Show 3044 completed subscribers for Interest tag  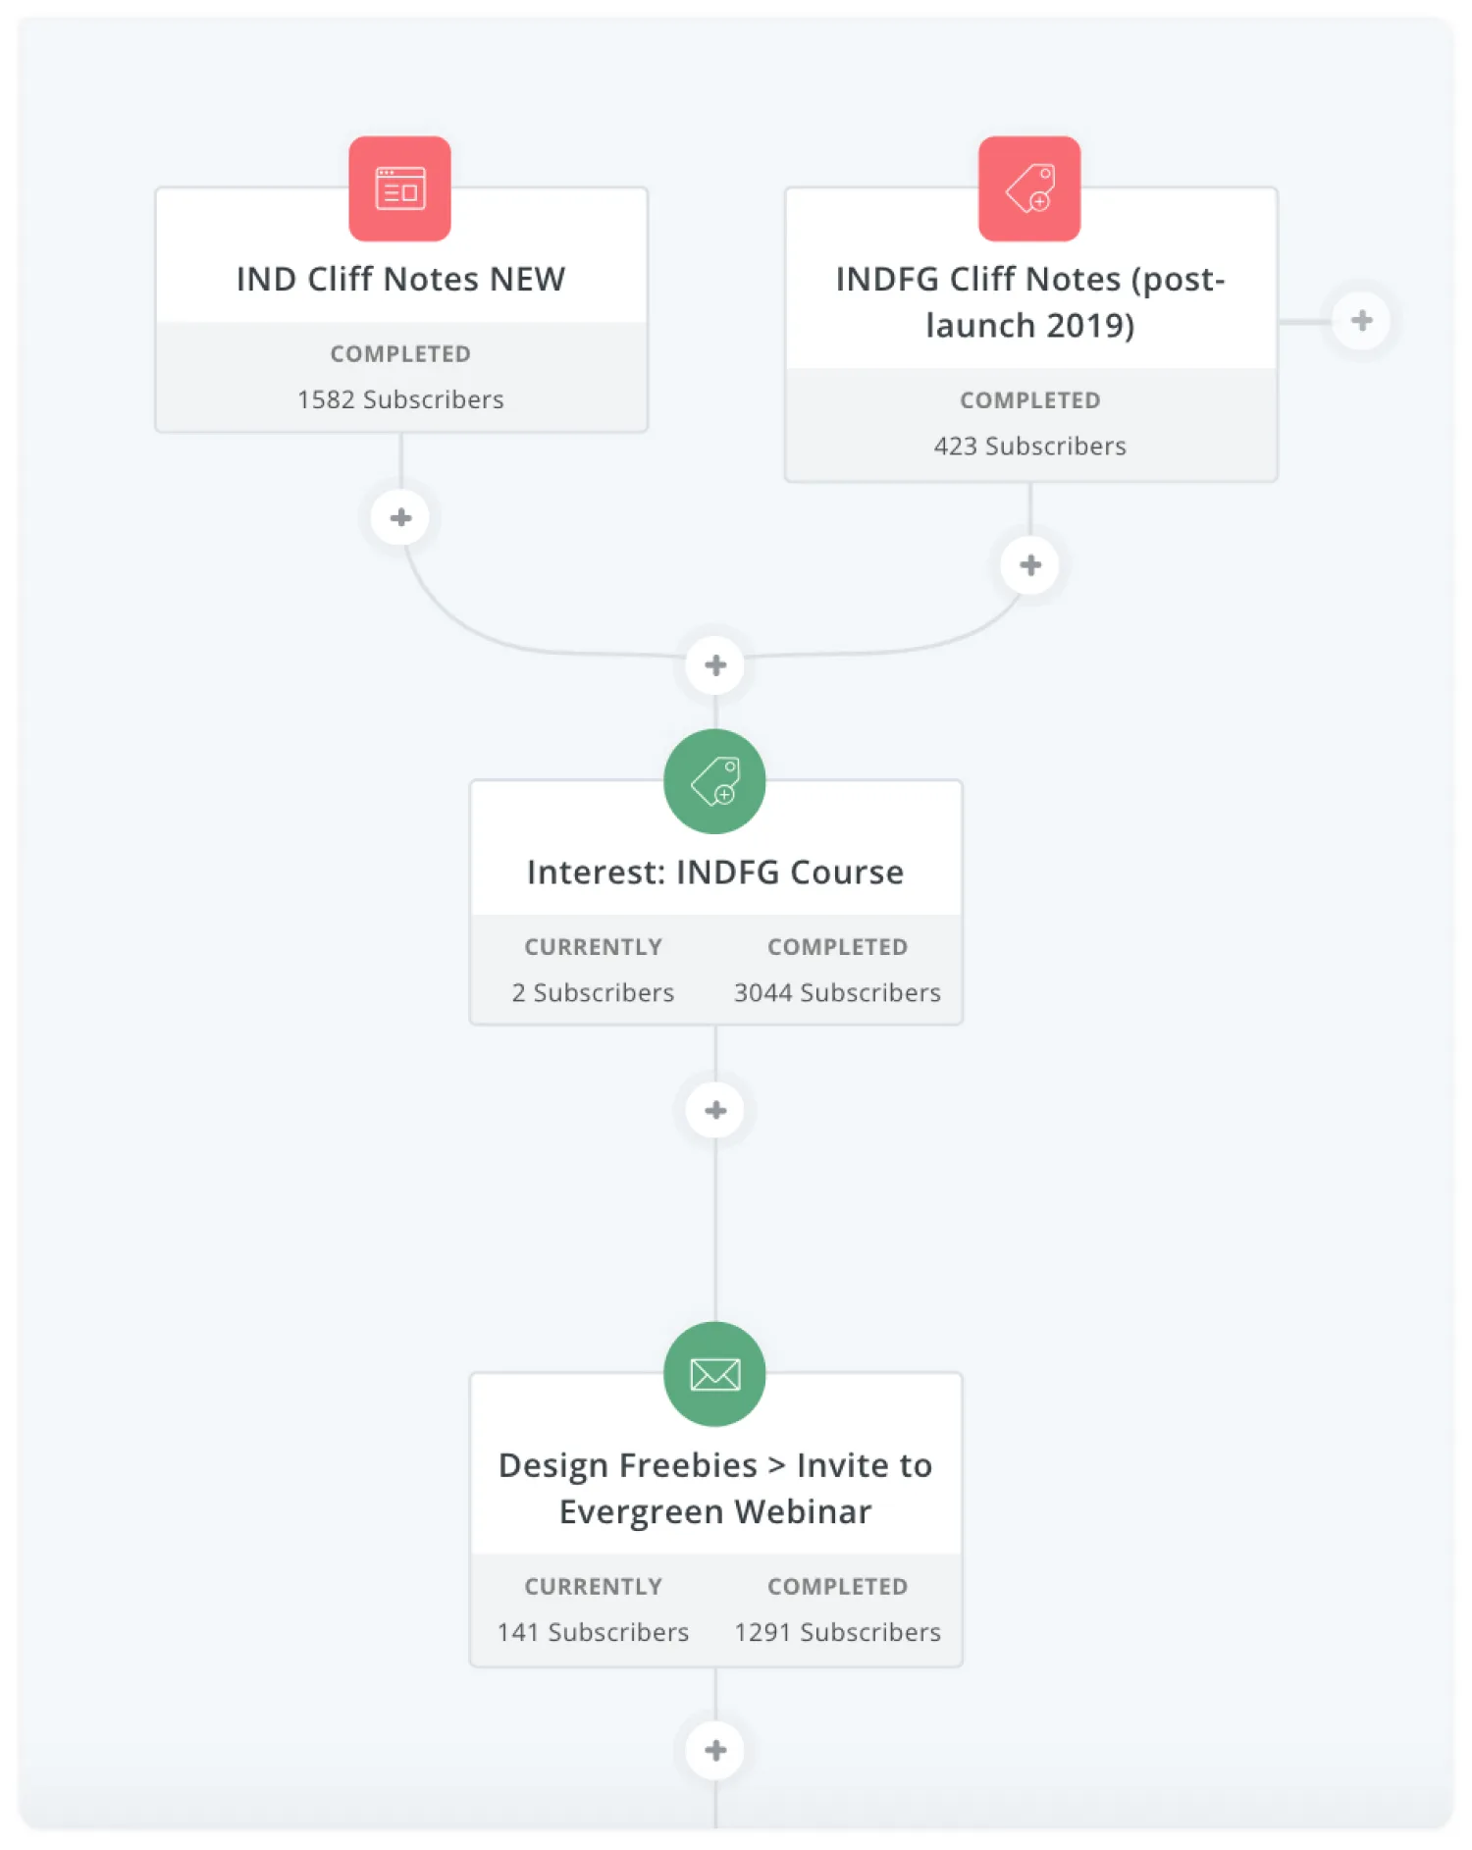pos(837,993)
